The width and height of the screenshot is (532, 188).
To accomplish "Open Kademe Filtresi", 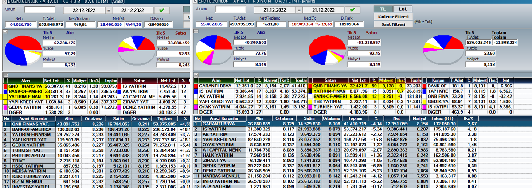I will click(393, 16).
